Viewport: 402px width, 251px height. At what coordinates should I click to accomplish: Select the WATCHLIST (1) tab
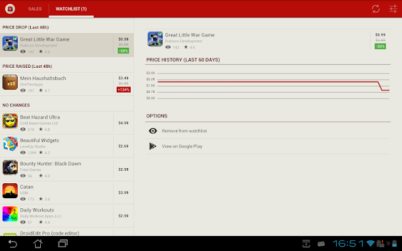coord(71,9)
